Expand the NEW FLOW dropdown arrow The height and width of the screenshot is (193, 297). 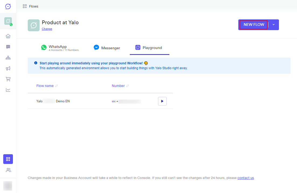274,24
